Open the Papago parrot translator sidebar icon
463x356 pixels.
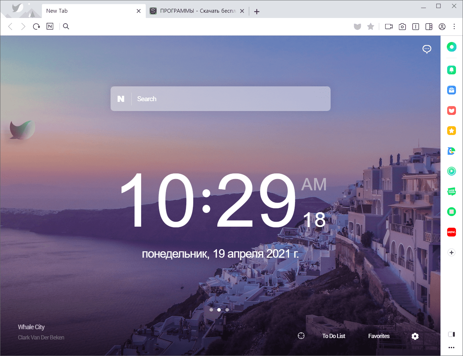(451, 151)
